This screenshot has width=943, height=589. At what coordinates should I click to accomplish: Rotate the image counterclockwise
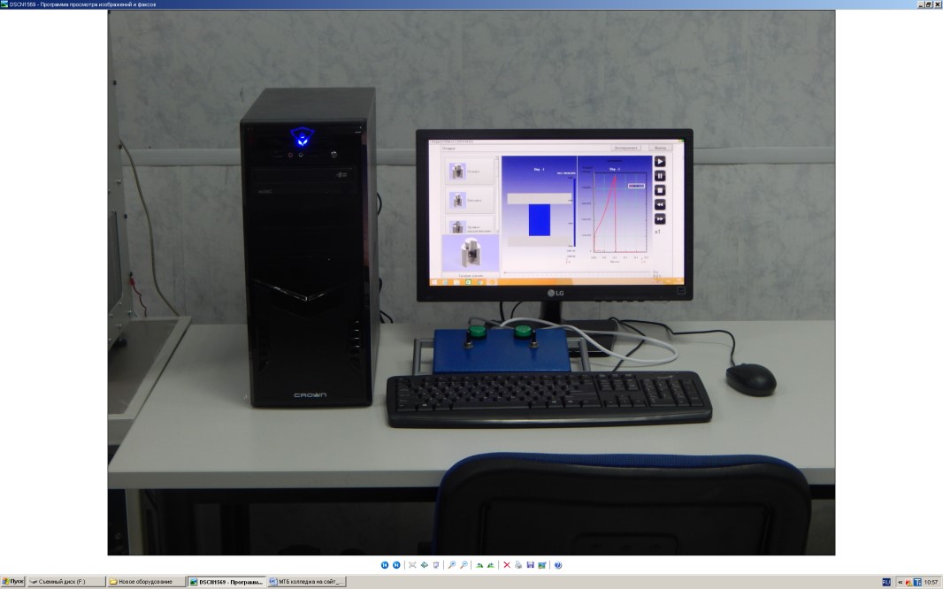[491, 565]
